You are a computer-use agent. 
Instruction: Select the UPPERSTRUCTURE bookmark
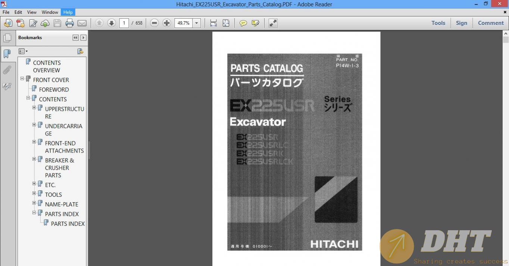tap(65, 113)
